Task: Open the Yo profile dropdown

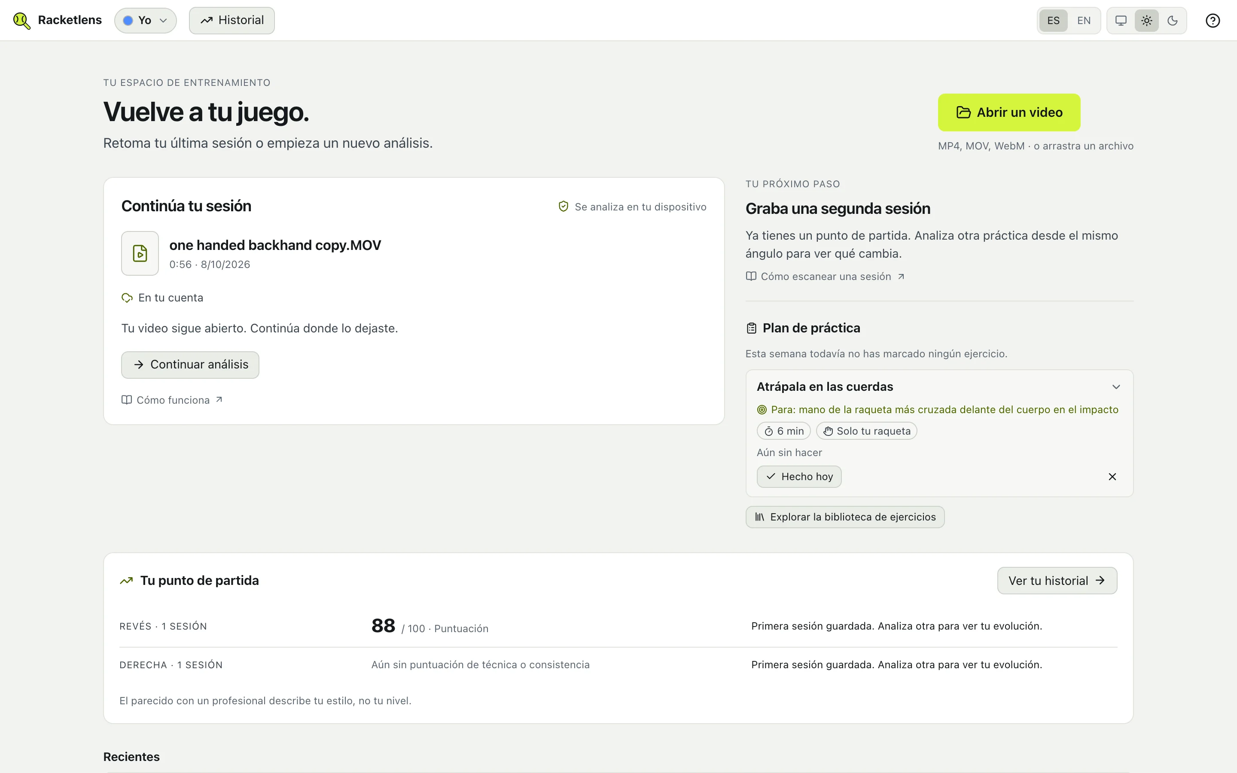Action: coord(145,21)
